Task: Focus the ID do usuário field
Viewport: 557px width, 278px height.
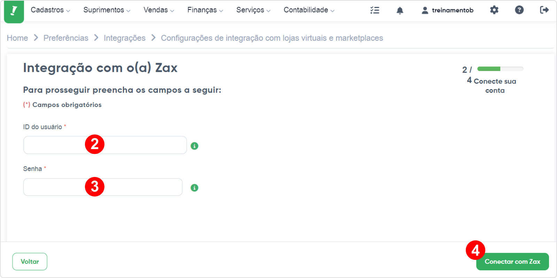Action: point(105,145)
